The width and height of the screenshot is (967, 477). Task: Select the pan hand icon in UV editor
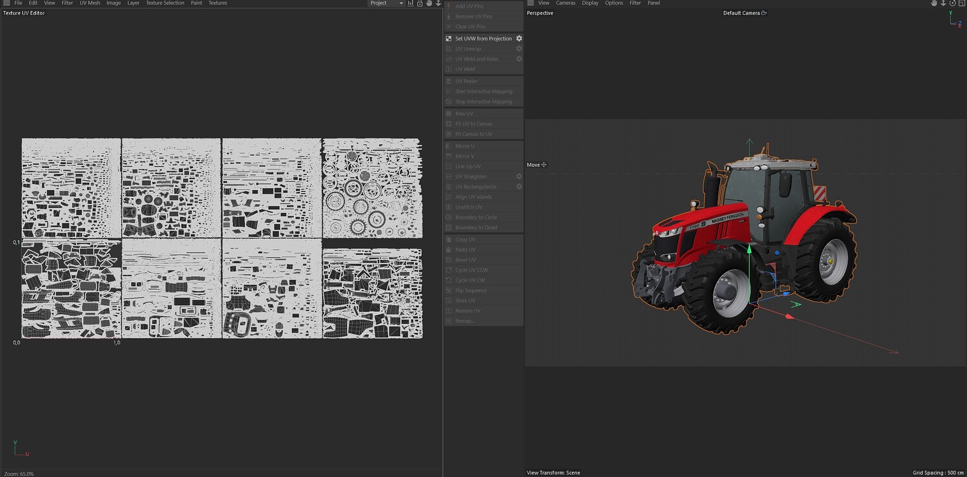click(x=429, y=3)
